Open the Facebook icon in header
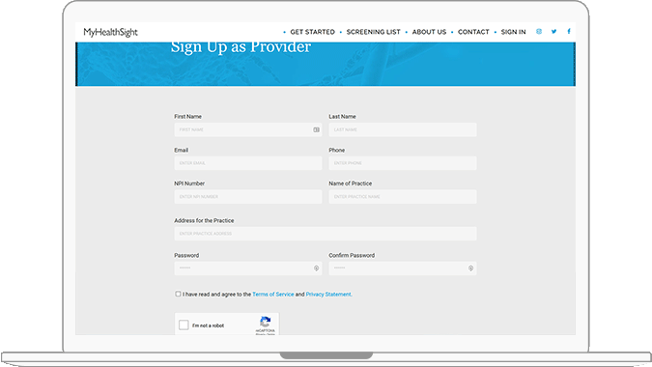The image size is (652, 367). [x=569, y=31]
